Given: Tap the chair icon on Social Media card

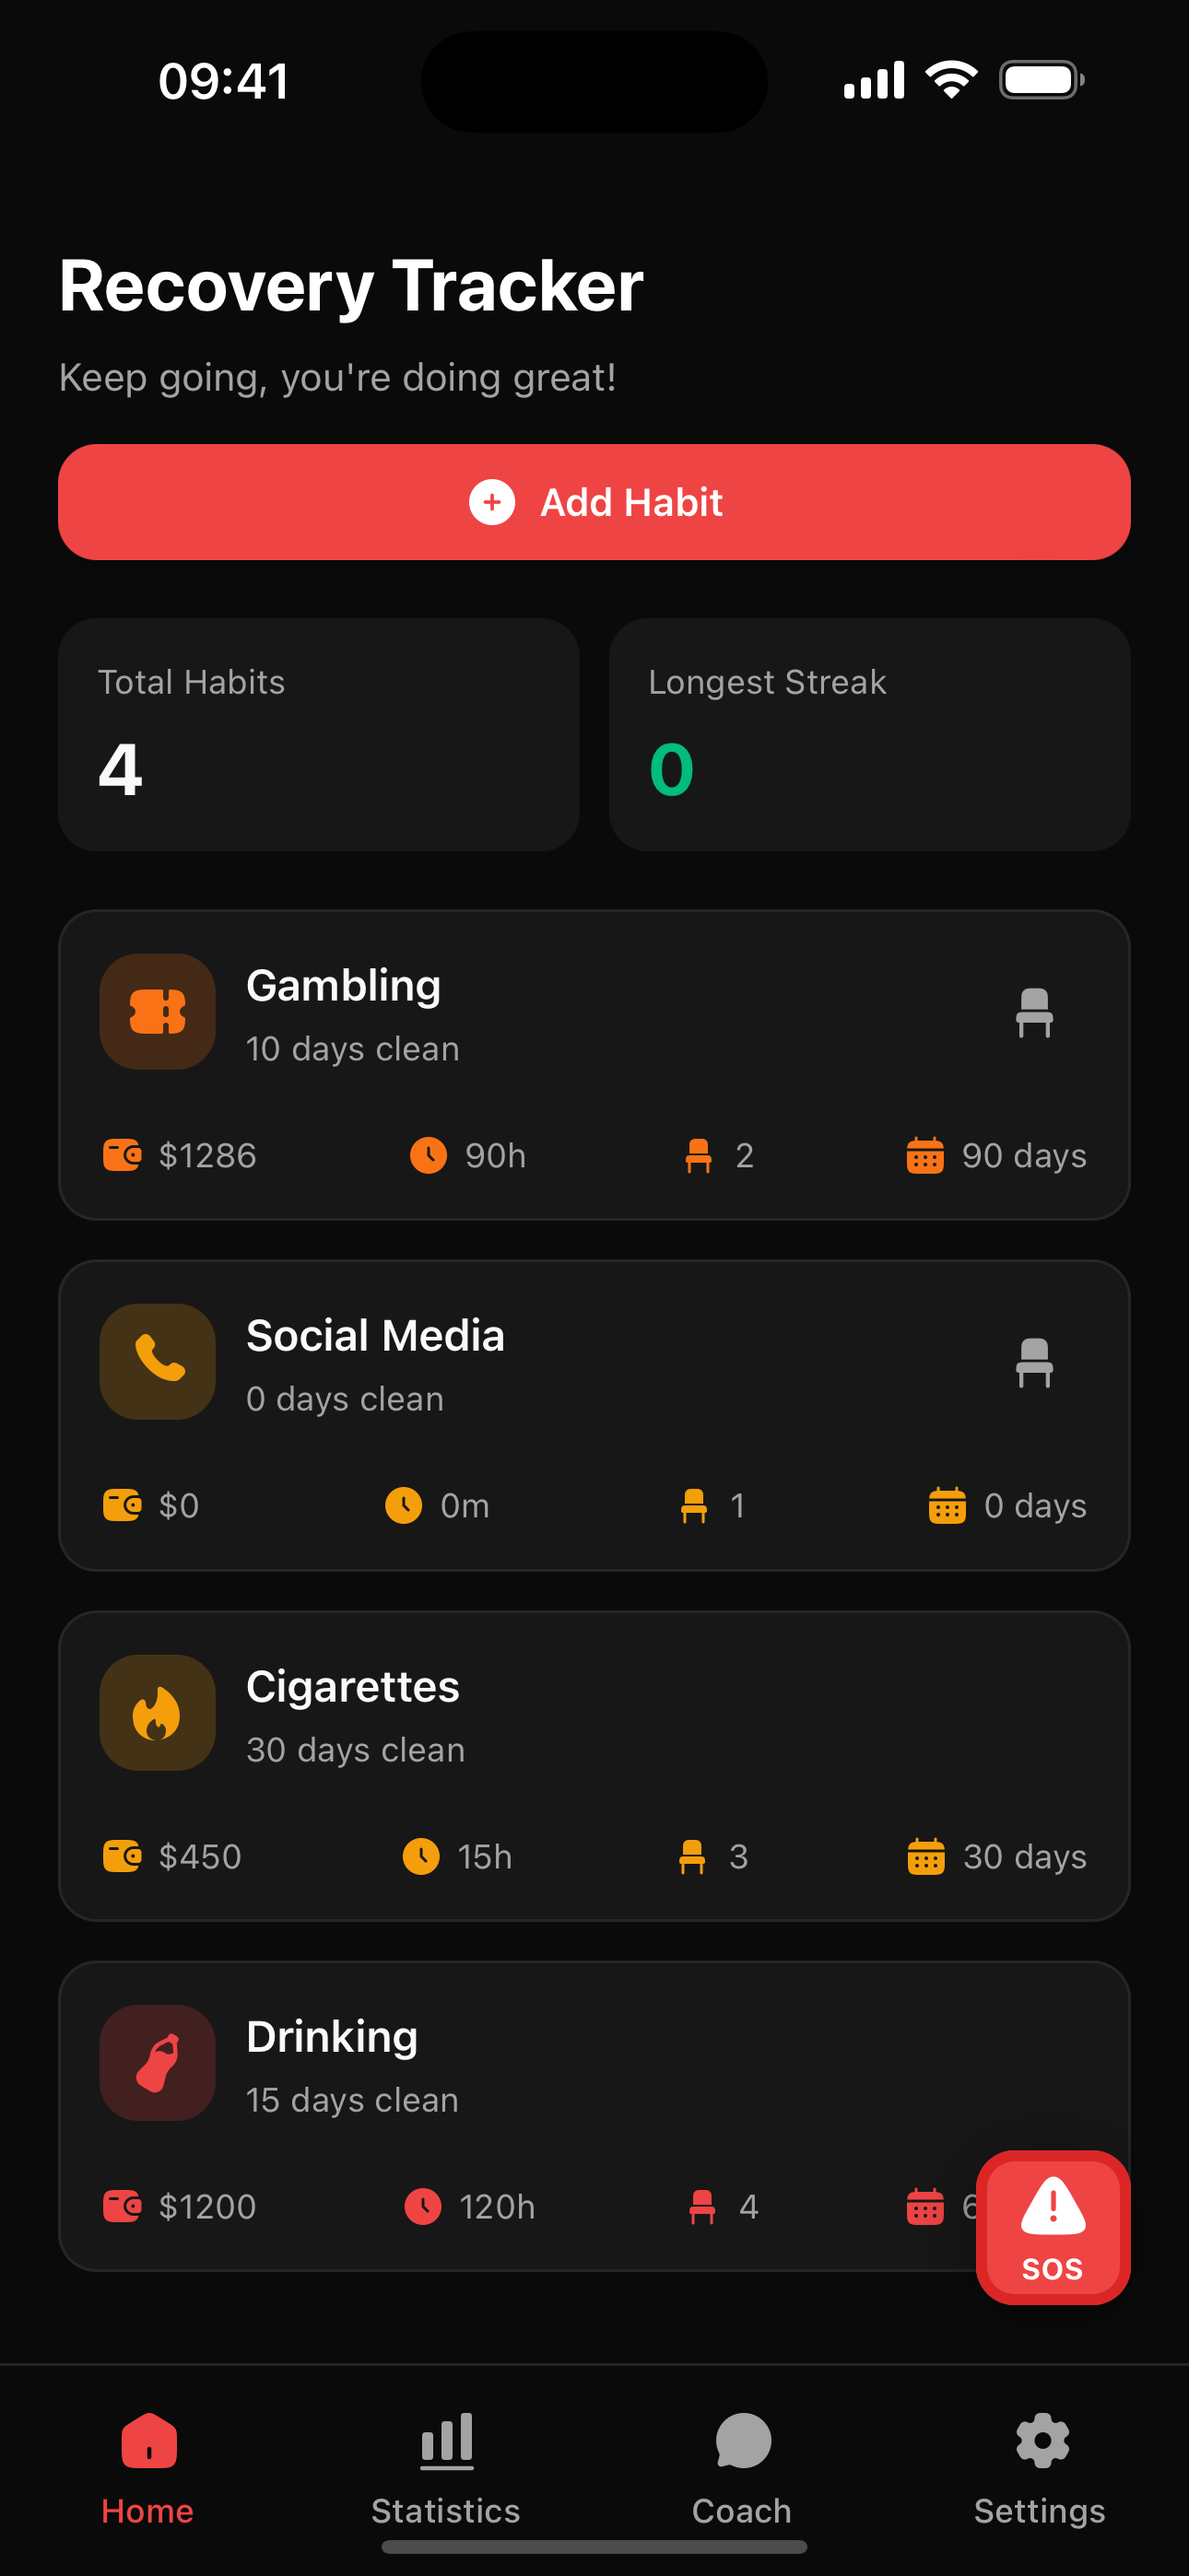Looking at the screenshot, I should [1034, 1362].
